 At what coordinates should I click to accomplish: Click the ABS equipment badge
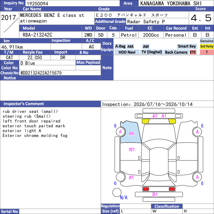[130, 47]
